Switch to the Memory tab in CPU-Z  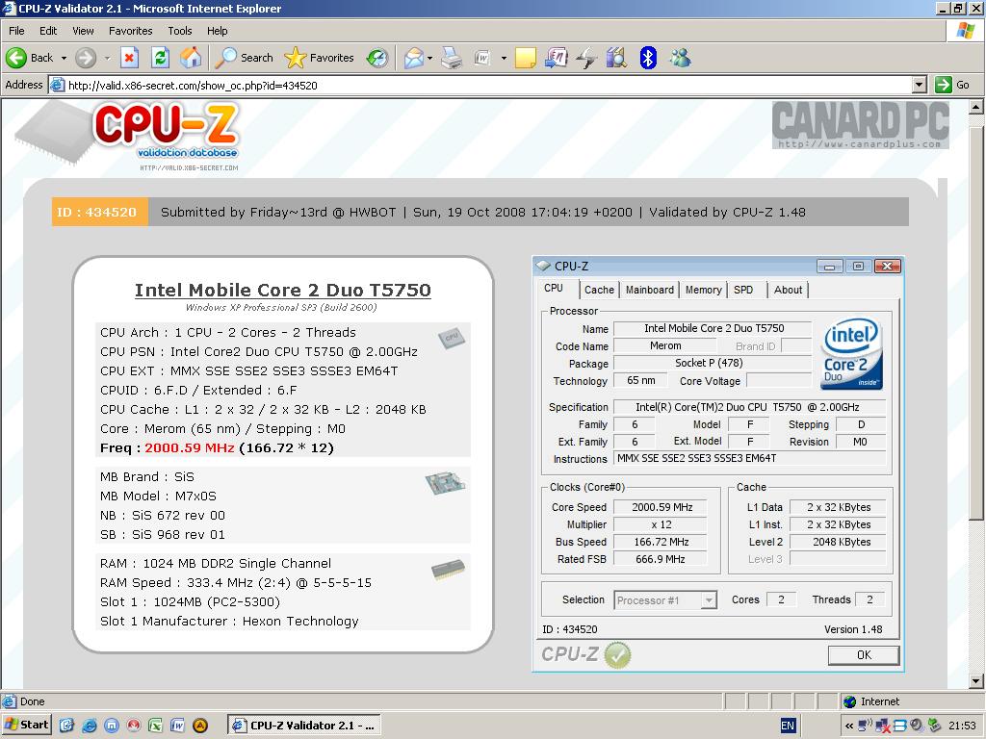coord(703,290)
